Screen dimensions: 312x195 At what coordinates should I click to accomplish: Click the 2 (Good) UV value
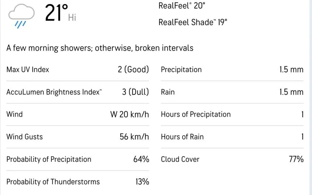click(133, 70)
